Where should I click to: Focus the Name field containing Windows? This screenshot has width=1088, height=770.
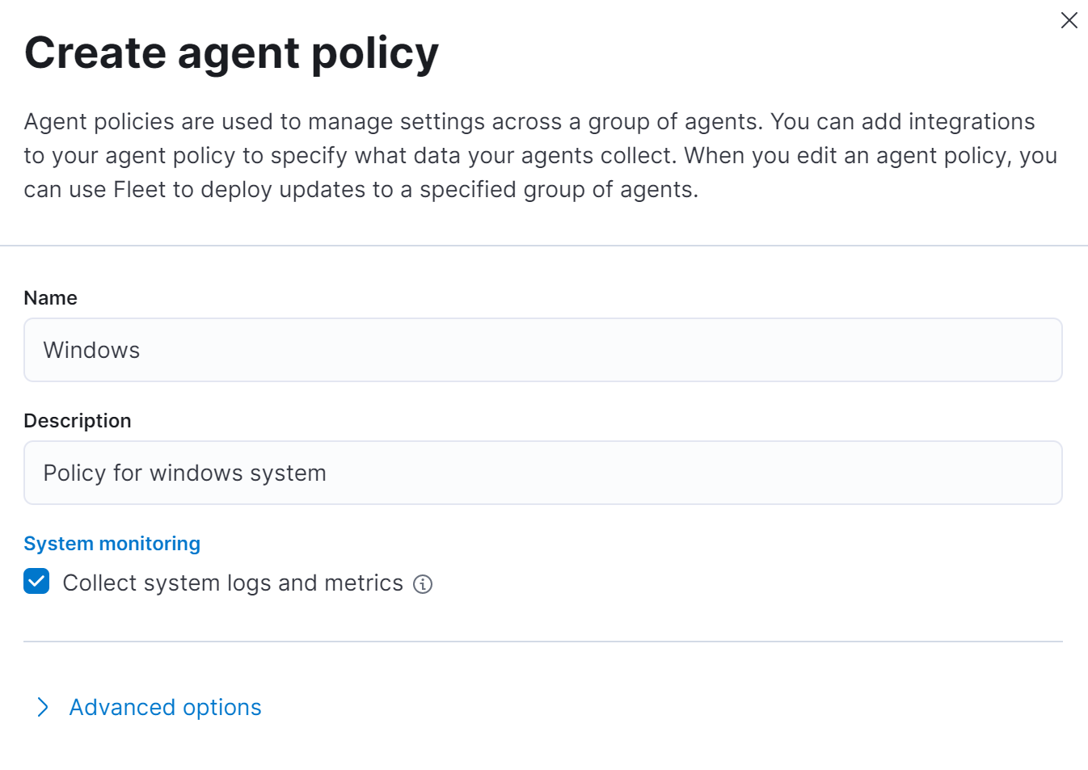pyautogui.click(x=542, y=350)
